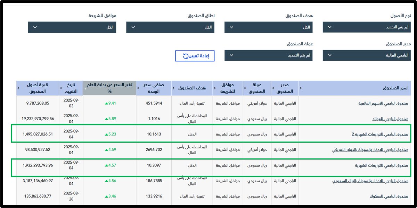Click the asset value 9,787,208.05

(x=38, y=103)
